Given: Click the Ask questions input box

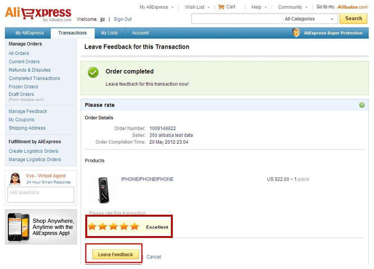Looking at the screenshot, I should click(41, 195).
